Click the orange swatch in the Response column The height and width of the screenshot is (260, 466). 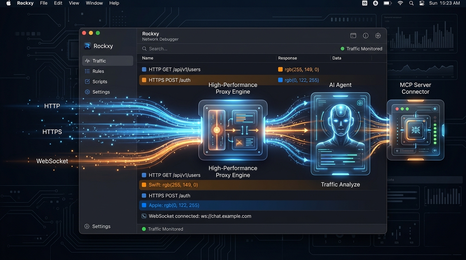[x=280, y=69]
